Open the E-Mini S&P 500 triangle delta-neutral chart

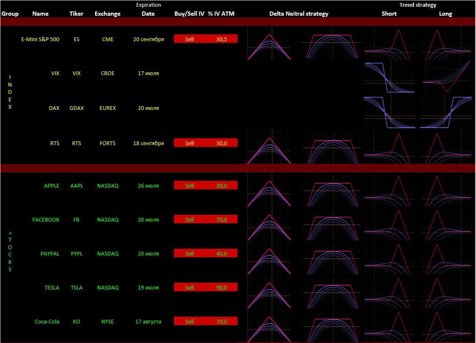coord(269,43)
